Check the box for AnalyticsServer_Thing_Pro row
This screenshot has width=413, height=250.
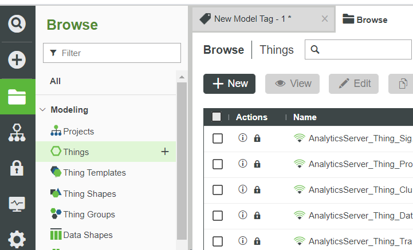(x=218, y=164)
